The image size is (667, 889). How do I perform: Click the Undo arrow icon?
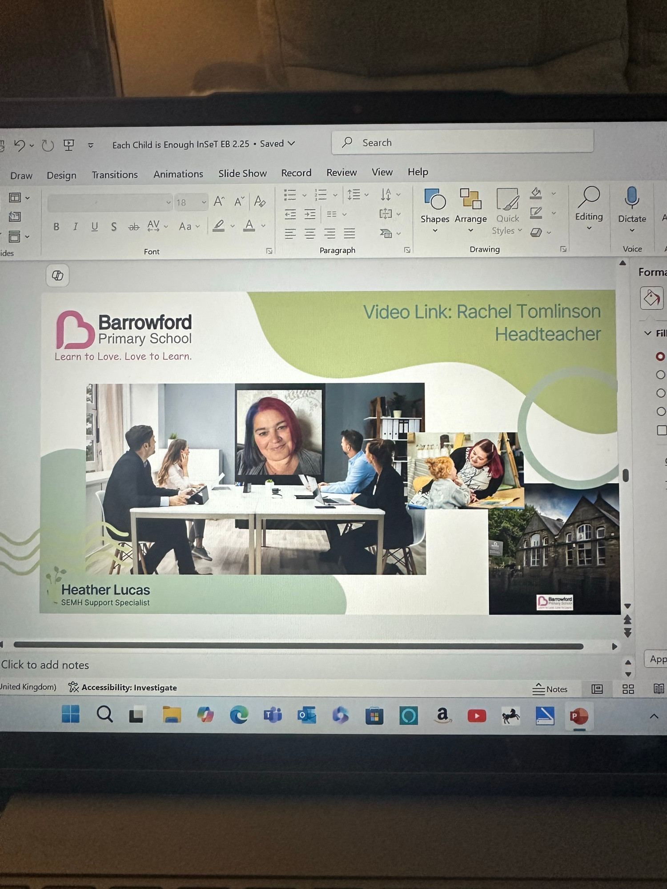point(20,145)
